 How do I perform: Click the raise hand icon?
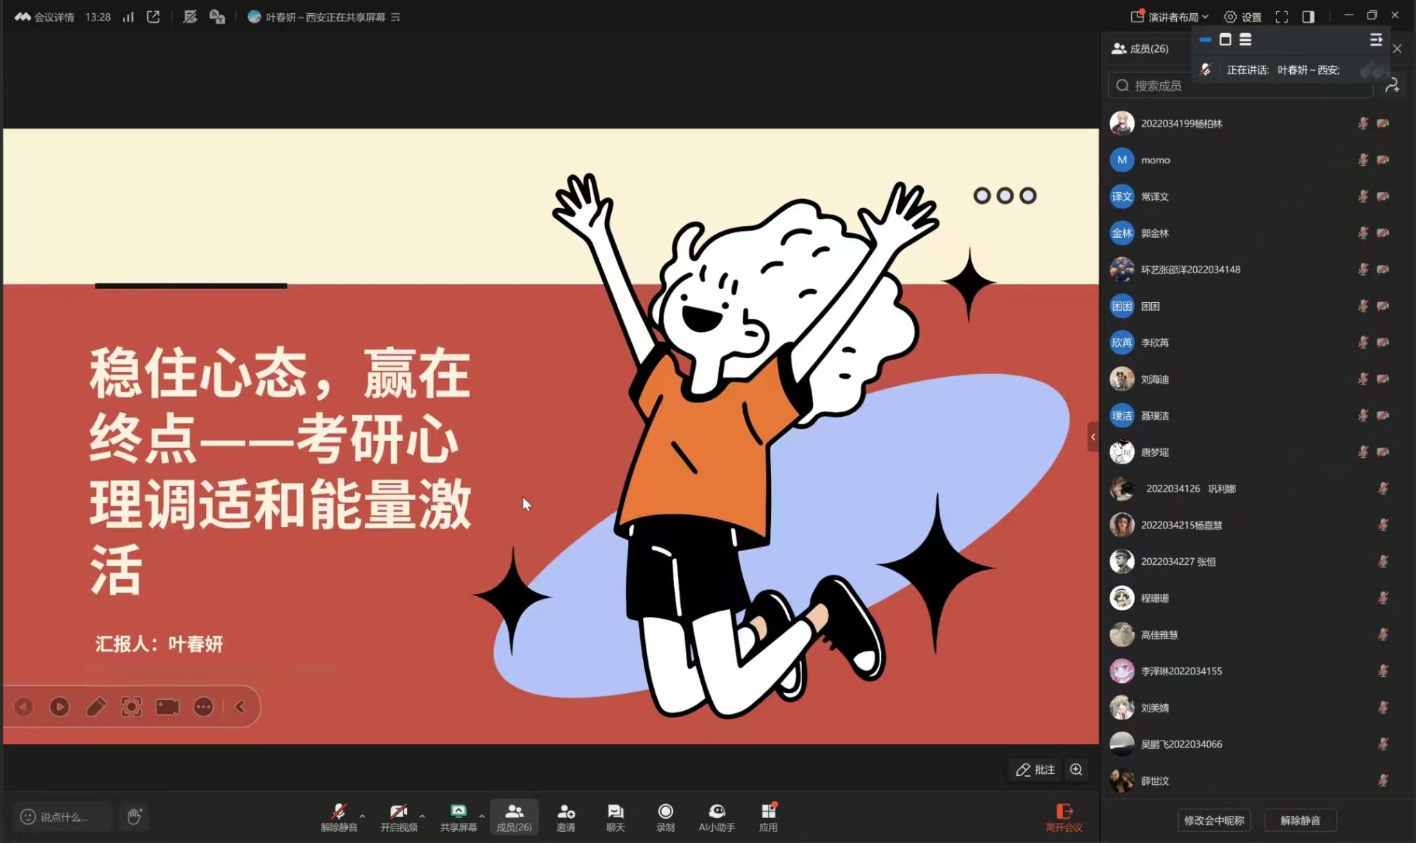(x=134, y=817)
